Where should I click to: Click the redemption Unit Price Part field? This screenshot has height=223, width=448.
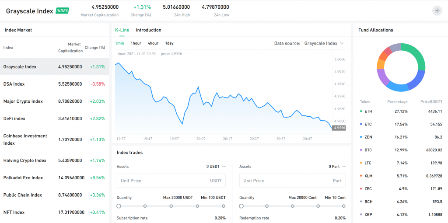292,181
